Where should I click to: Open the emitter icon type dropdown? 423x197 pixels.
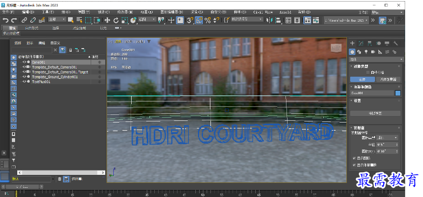click(387, 138)
